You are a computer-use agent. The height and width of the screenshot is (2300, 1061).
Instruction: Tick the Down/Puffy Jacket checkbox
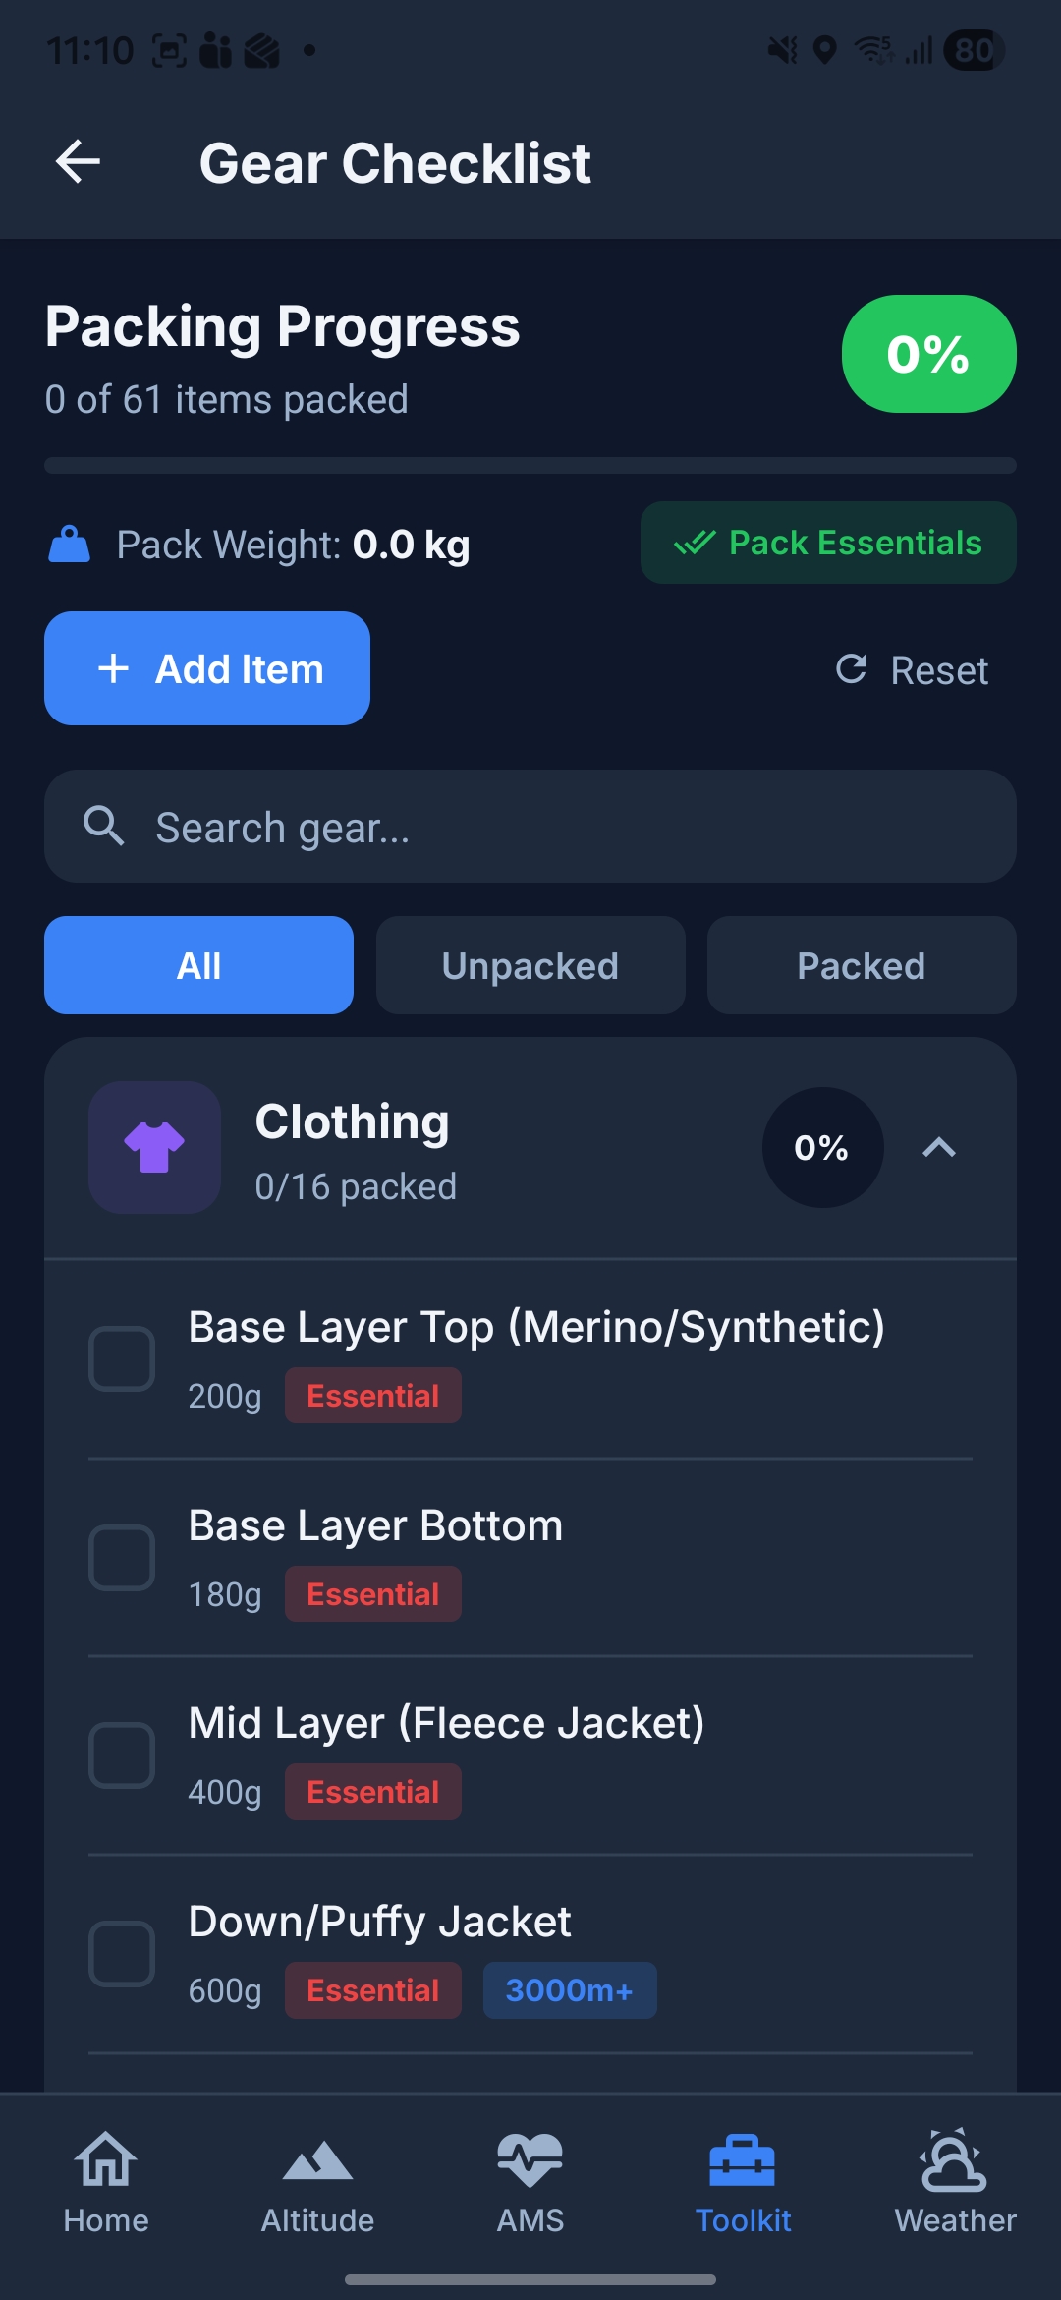click(122, 1954)
